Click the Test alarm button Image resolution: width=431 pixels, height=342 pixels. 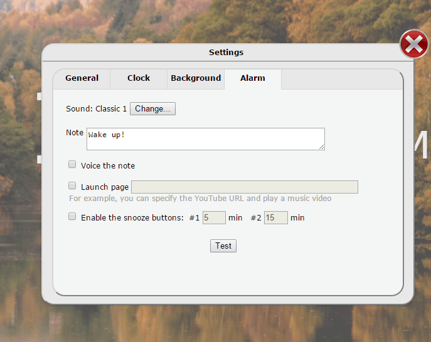[223, 246]
